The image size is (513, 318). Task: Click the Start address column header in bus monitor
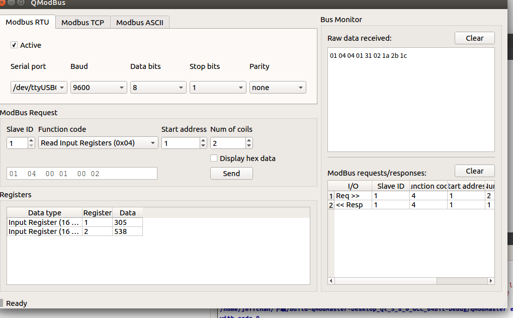click(466, 186)
